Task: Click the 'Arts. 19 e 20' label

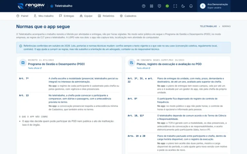Action: click(136, 136)
